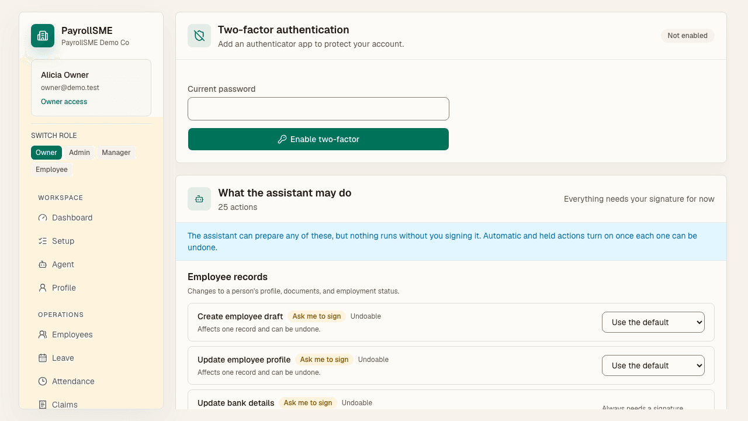Click Ask me to sign badge on Update employee profile
Screen dimensions: 748x421
coord(324,360)
